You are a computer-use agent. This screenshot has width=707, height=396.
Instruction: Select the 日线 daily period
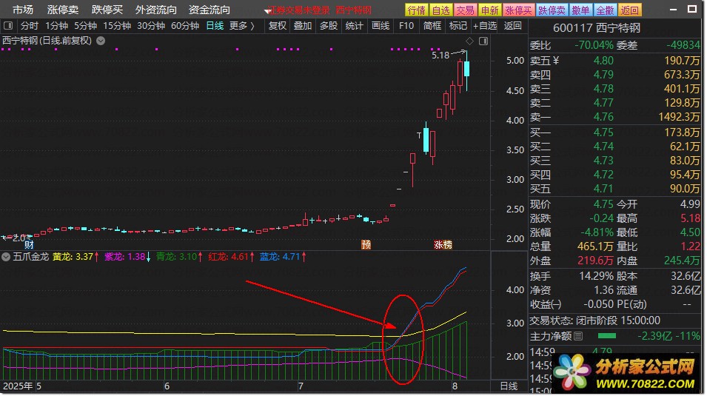(x=215, y=26)
